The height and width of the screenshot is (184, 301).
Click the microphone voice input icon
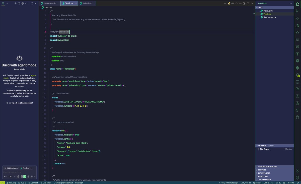[28, 176]
